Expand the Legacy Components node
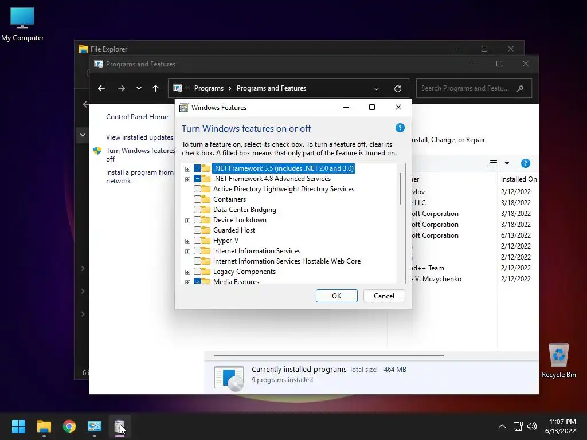The height and width of the screenshot is (440, 587). pos(187,272)
